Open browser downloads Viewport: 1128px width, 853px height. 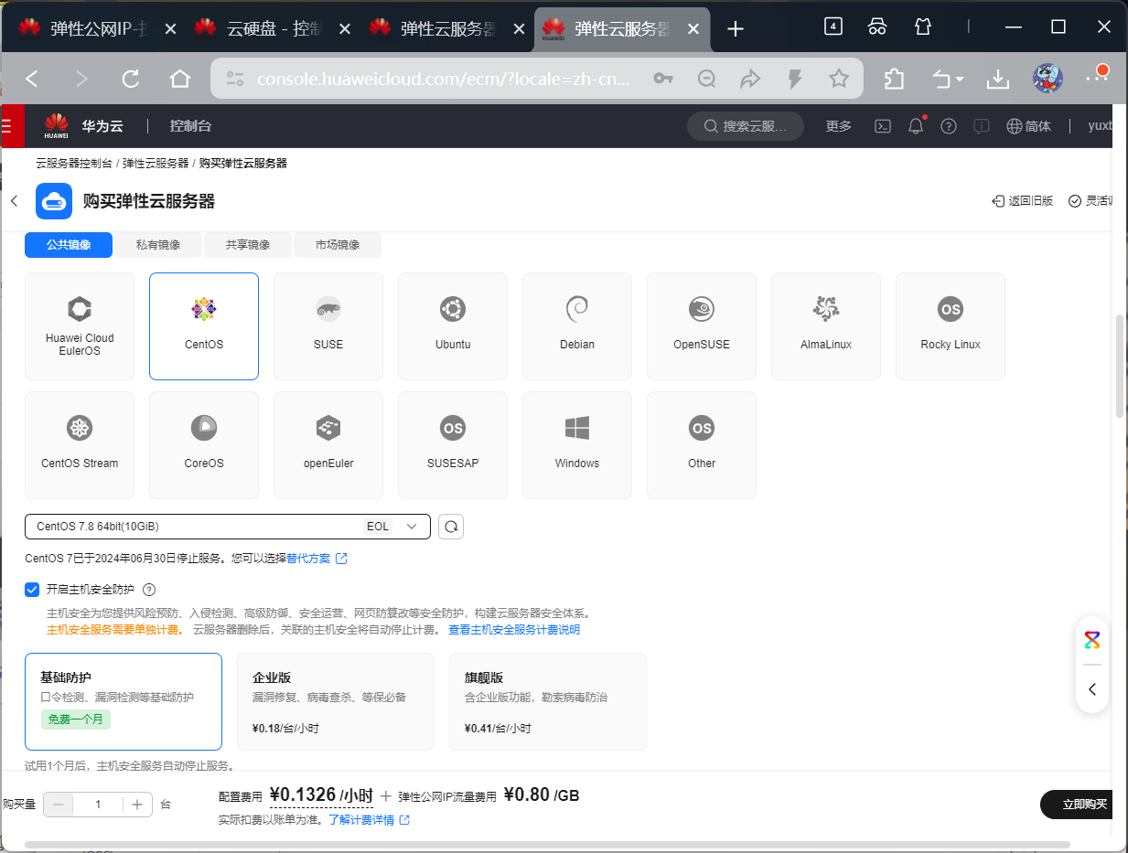tap(997, 80)
